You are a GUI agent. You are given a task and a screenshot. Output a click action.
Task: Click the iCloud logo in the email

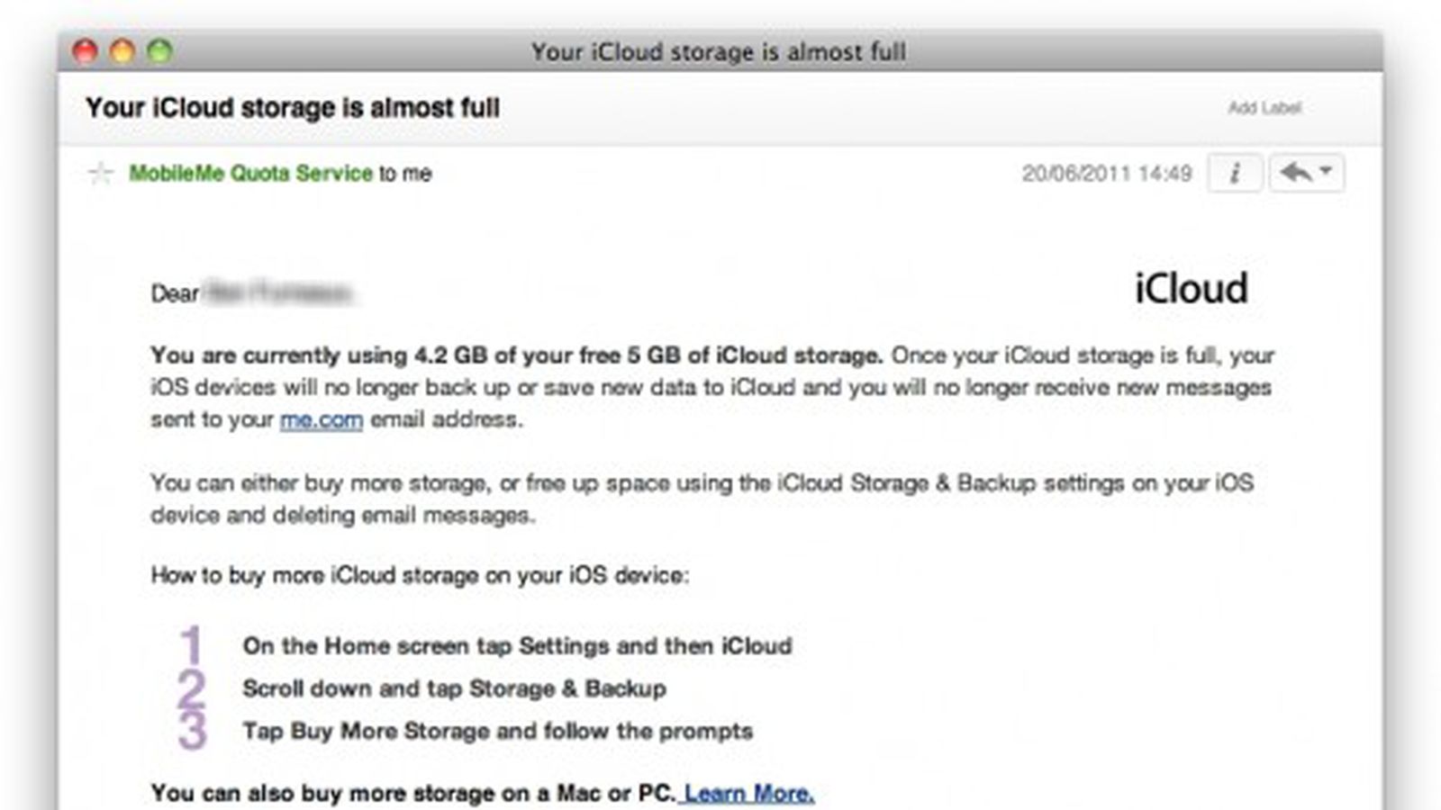click(1190, 289)
